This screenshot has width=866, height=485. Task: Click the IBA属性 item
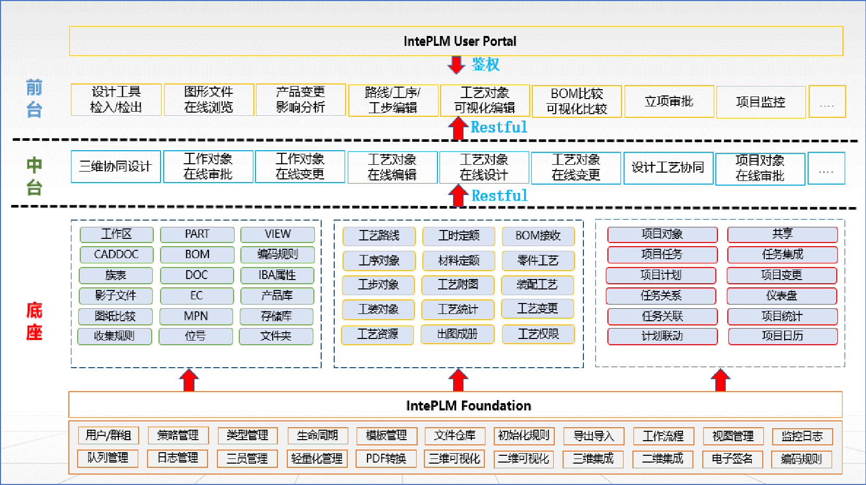pyautogui.click(x=277, y=275)
